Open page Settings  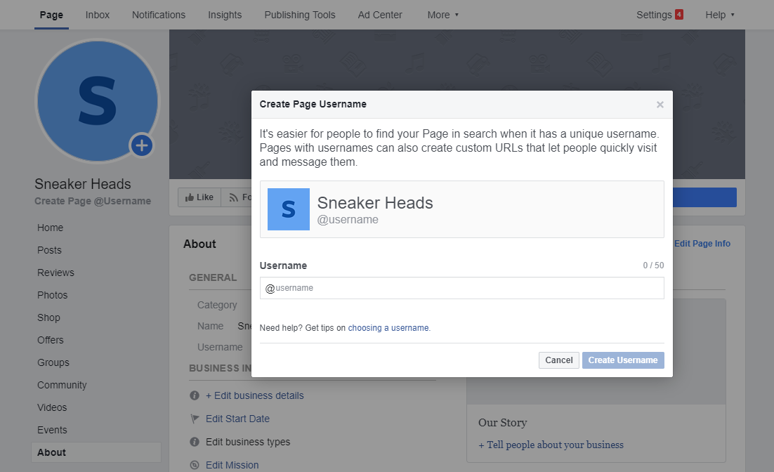(x=654, y=15)
